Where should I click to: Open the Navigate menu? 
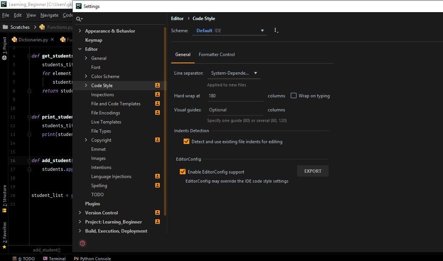[49, 15]
